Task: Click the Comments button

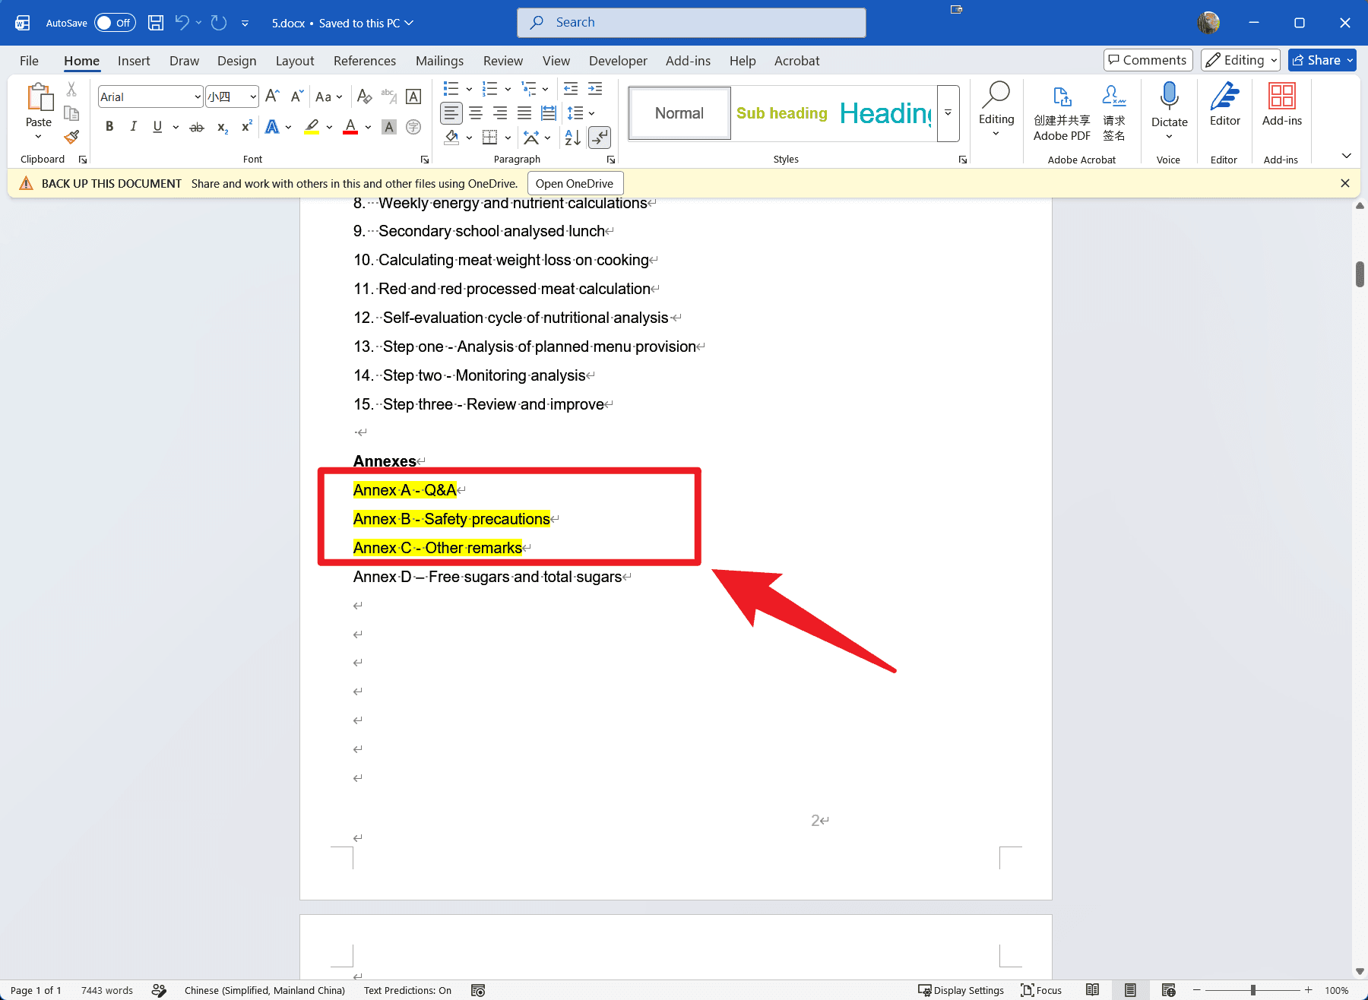Action: (x=1148, y=60)
